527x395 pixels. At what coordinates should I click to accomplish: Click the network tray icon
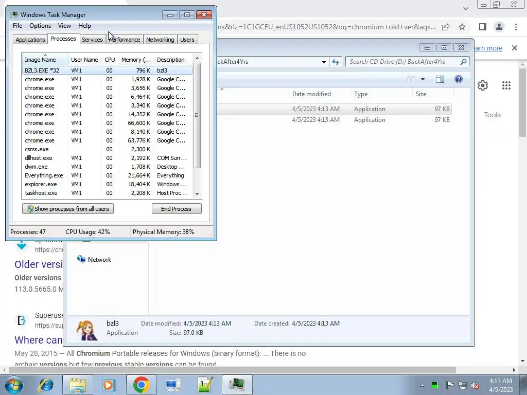click(463, 385)
